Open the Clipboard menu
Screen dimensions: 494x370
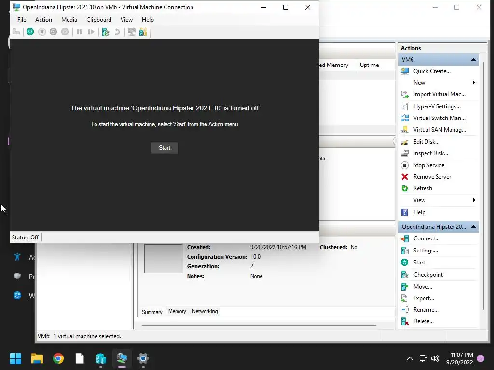point(99,19)
